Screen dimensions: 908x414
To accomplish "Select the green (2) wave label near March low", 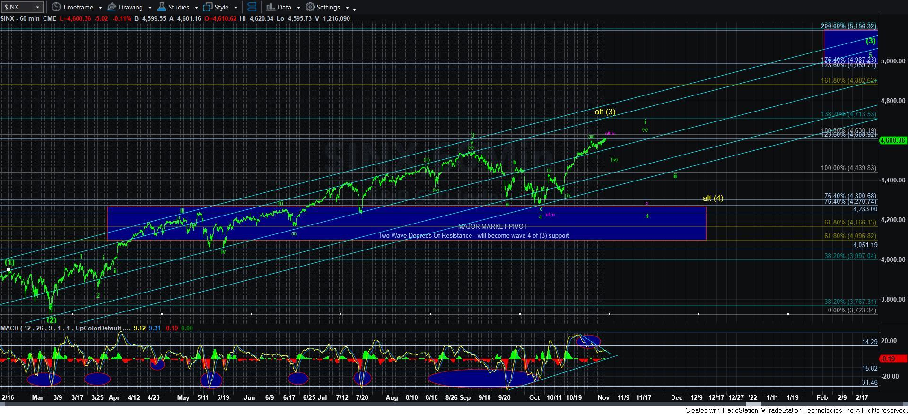I will click(51, 319).
